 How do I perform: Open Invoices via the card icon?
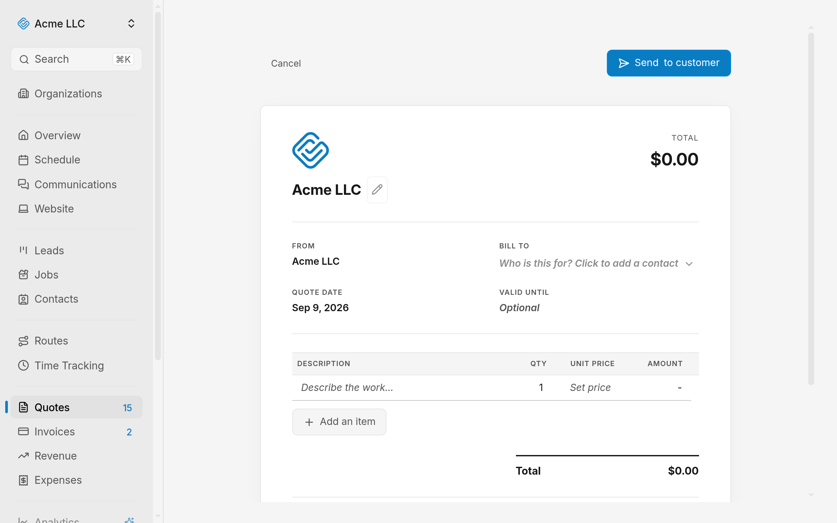pyautogui.click(x=23, y=431)
